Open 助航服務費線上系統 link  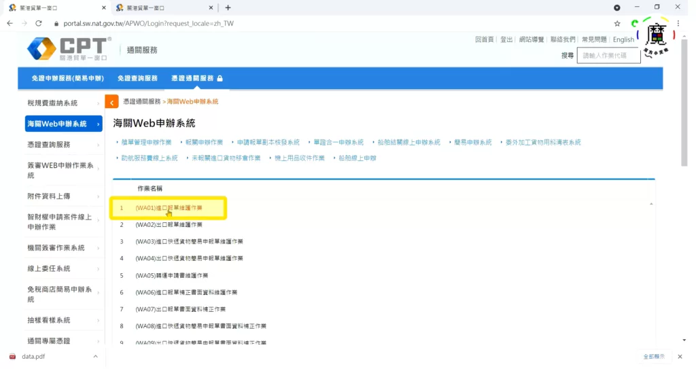pyautogui.click(x=150, y=158)
